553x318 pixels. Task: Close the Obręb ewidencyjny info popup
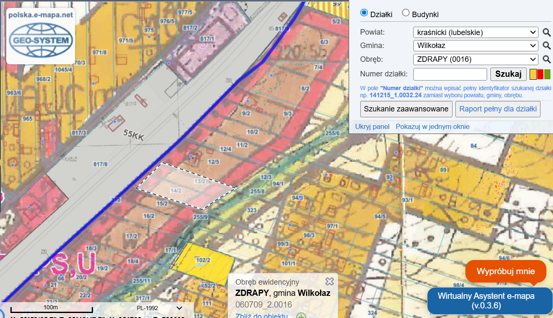click(x=329, y=281)
